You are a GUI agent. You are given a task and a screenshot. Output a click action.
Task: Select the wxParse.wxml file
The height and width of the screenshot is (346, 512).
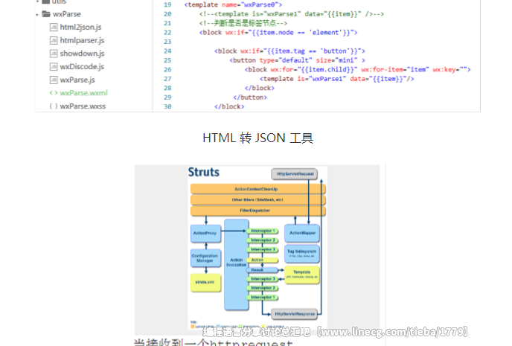tap(84, 93)
